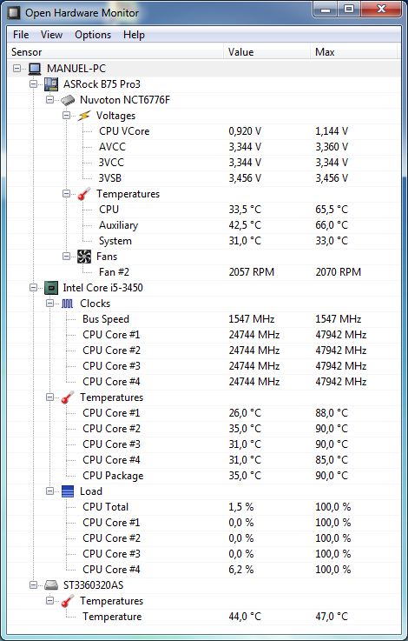Screen dimensions: 408x641
Task: Click the MANUEL-PC computer icon
Action: tap(35, 69)
